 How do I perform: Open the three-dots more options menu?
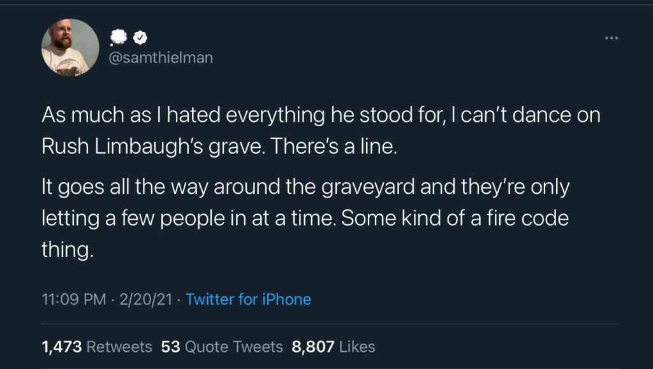(612, 39)
